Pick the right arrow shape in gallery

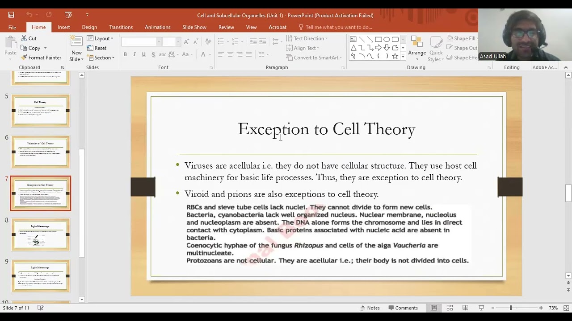pos(378,48)
